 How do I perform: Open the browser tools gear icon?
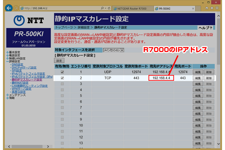click(x=217, y=8)
